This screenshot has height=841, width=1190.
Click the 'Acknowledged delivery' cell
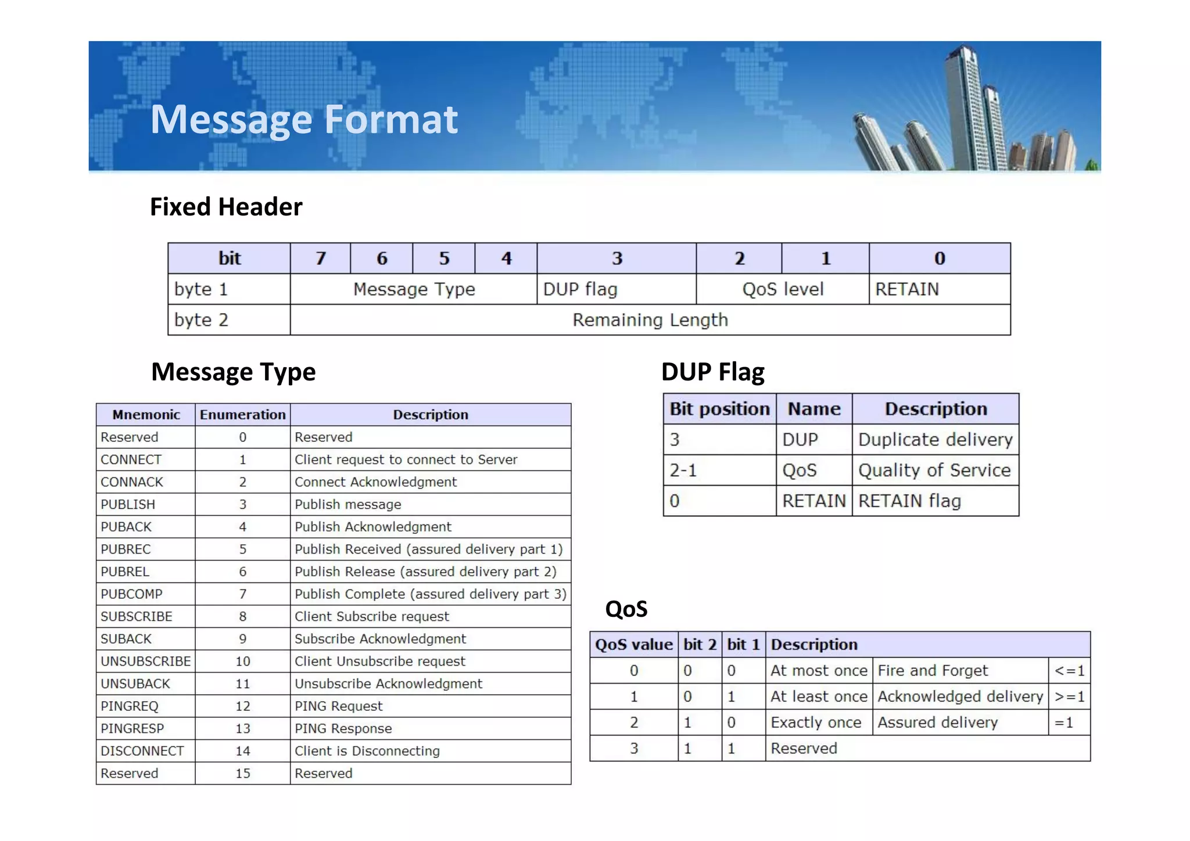[x=960, y=696]
